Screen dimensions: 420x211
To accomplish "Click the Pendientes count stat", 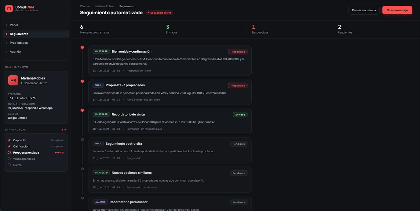I will pos(345,29).
